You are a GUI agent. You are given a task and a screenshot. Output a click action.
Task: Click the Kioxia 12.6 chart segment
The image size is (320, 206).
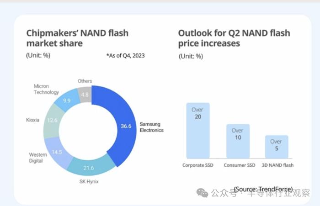[52, 121]
